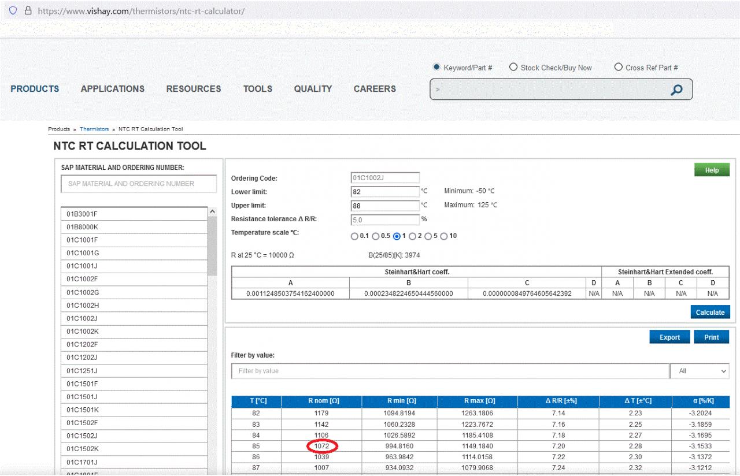740x476 pixels.
Task: Select part 01C1502J from list
Action: [x=134, y=436]
